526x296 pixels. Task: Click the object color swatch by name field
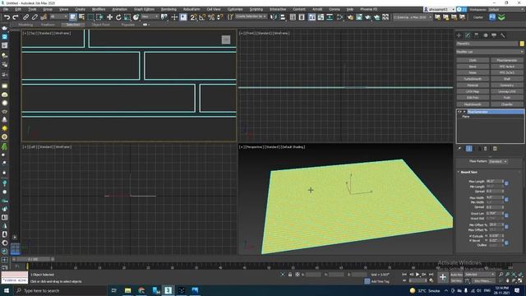click(x=522, y=44)
